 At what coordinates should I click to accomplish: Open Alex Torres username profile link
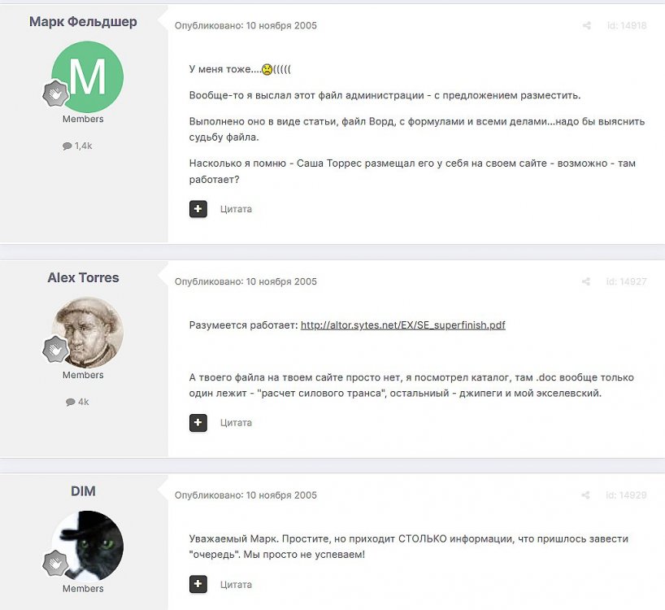point(83,277)
